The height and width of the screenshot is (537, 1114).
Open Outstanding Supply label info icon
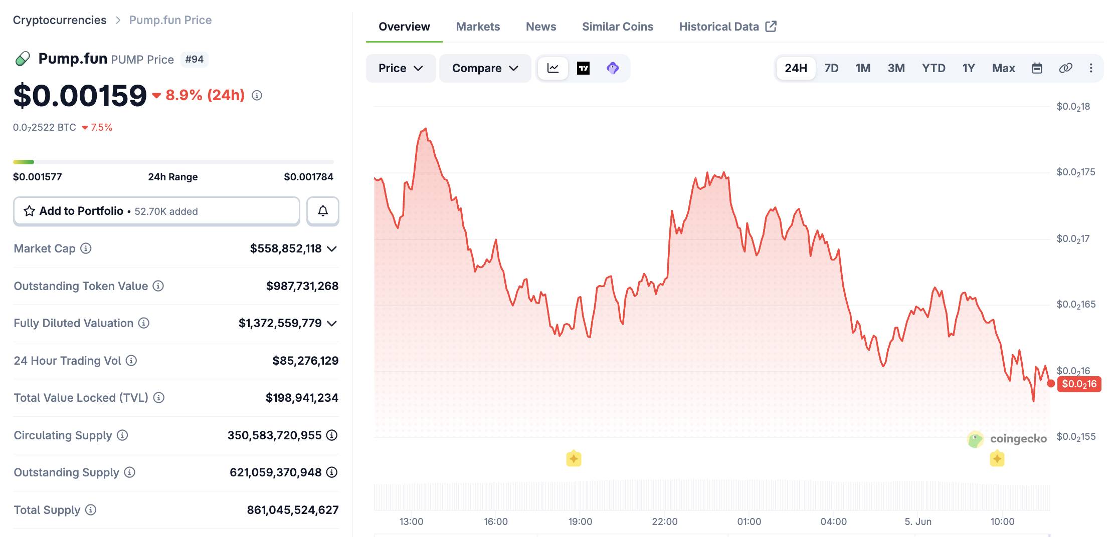tap(130, 472)
